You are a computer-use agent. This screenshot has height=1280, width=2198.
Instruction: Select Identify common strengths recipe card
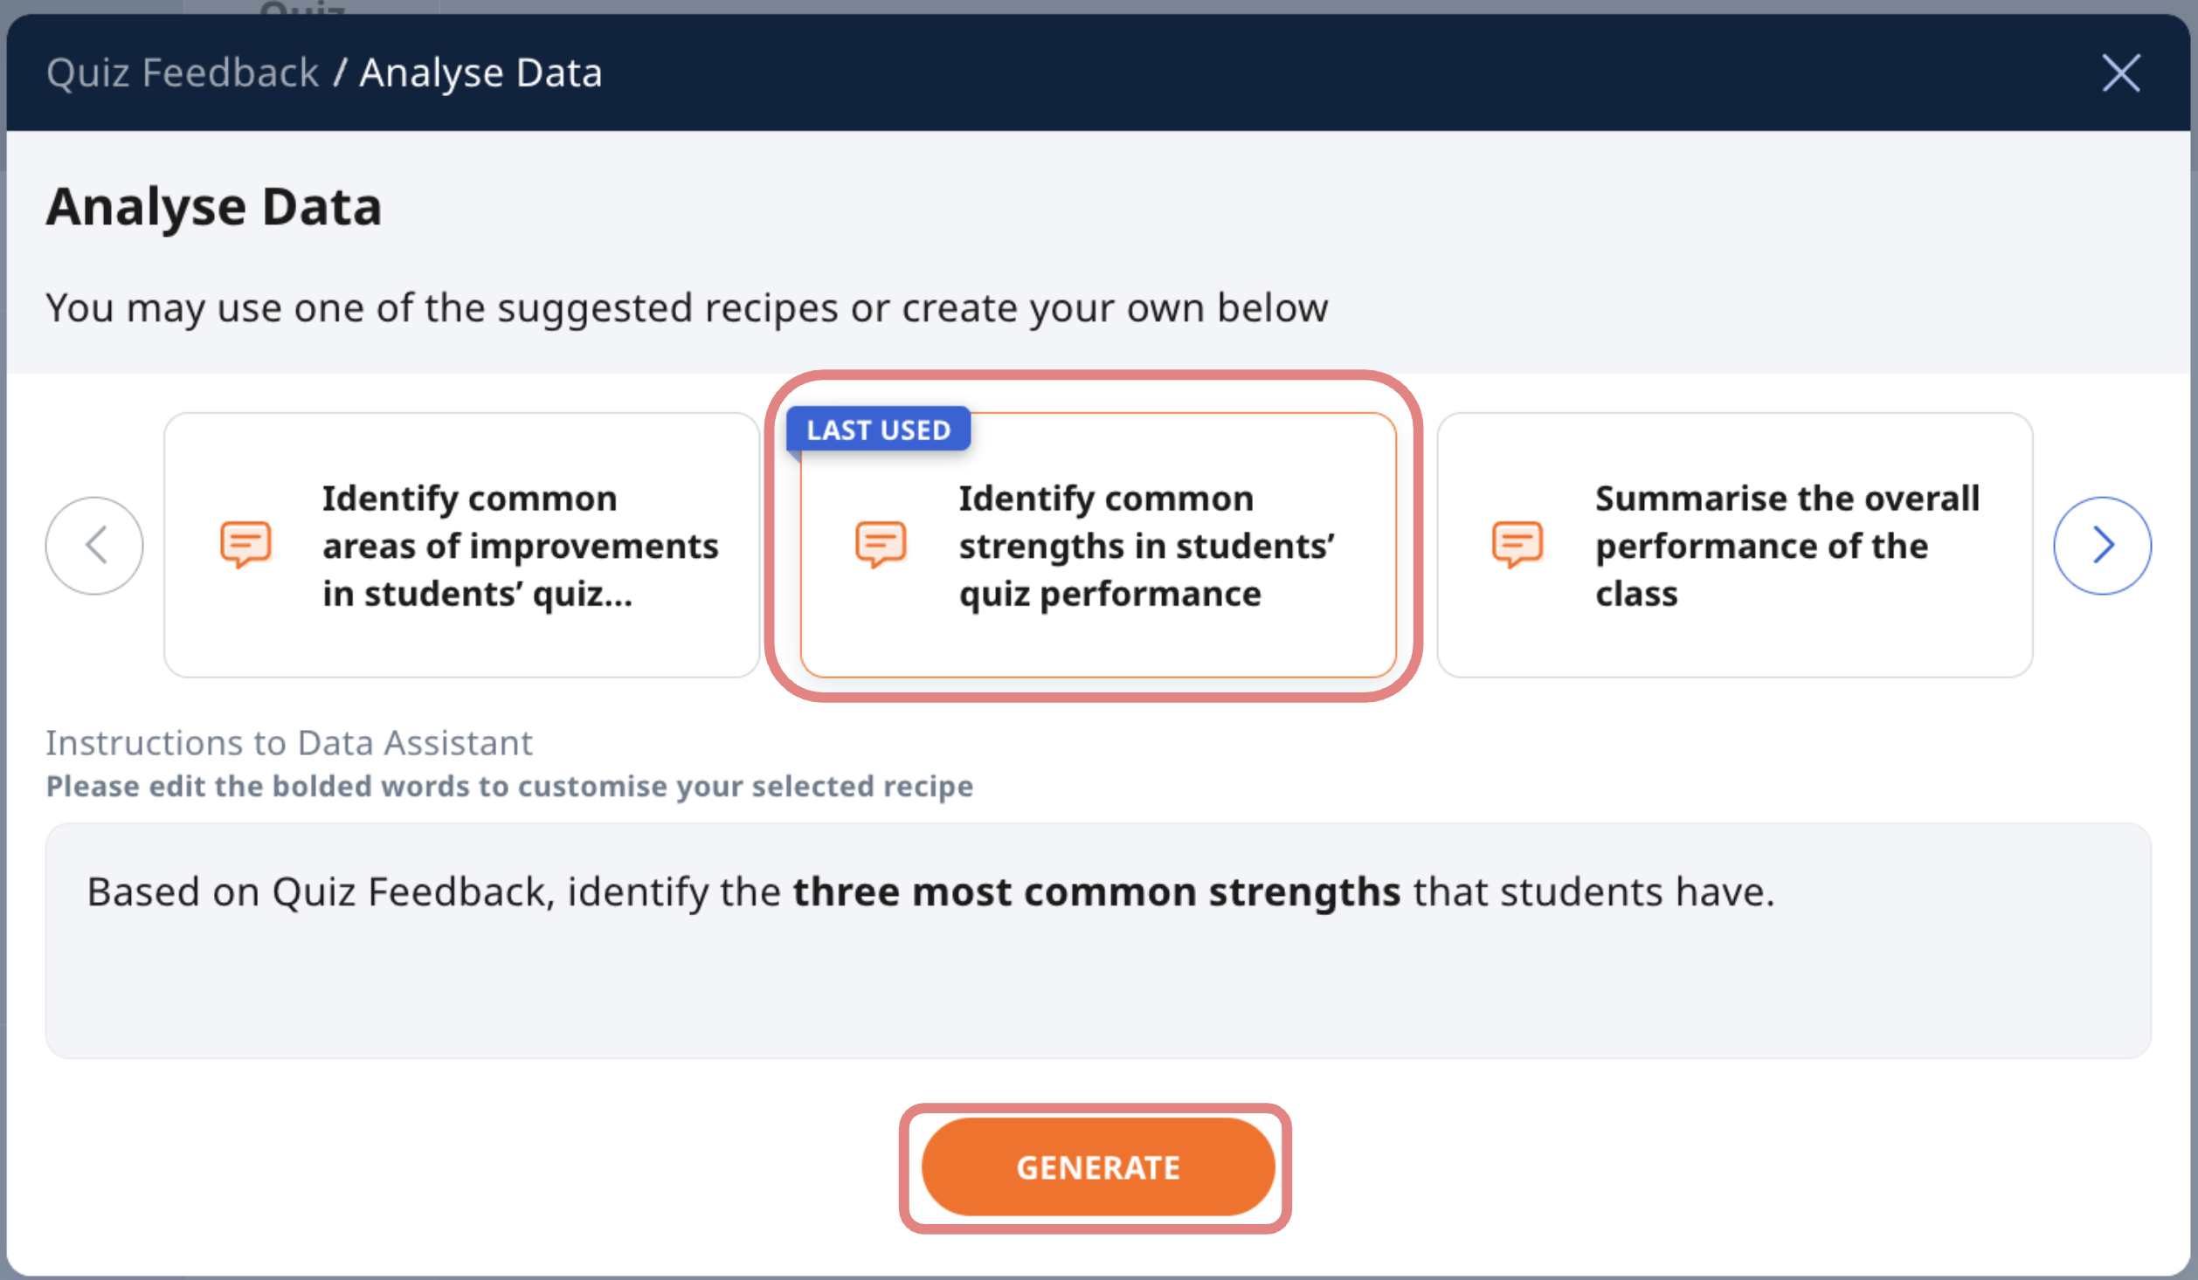pyautogui.click(x=1098, y=545)
